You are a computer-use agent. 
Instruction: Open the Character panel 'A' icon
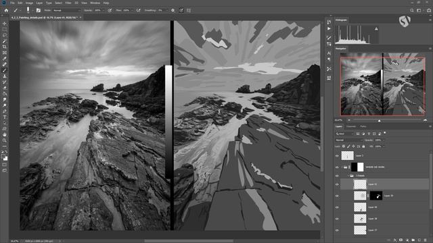[329, 53]
